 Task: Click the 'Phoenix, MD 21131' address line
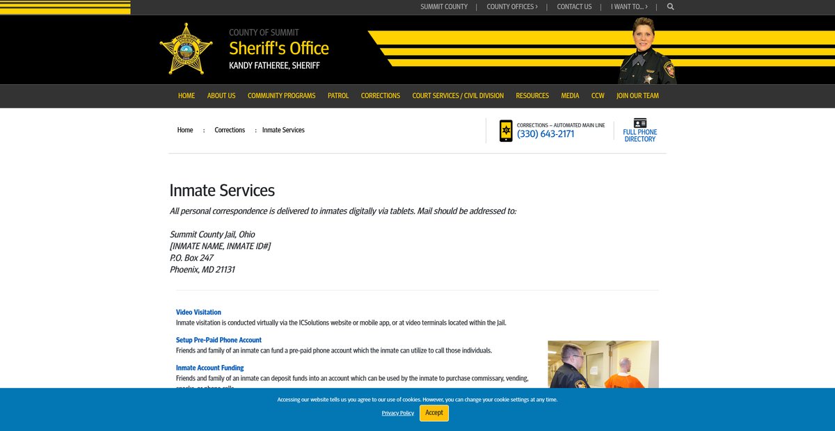coord(202,270)
